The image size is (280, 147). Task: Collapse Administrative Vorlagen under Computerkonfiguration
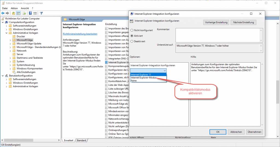coord(7,33)
